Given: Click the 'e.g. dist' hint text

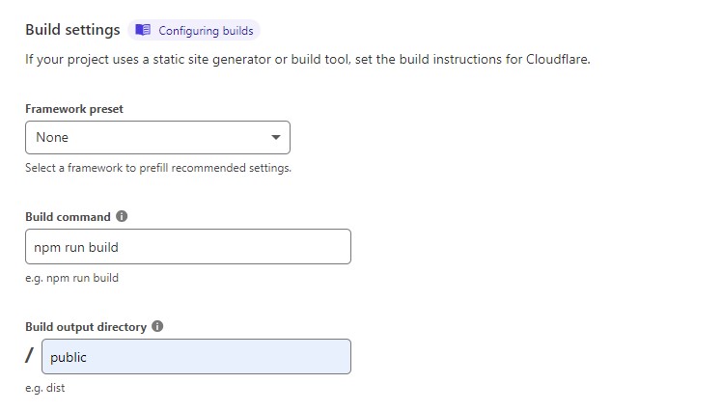Looking at the screenshot, I should pos(44,388).
